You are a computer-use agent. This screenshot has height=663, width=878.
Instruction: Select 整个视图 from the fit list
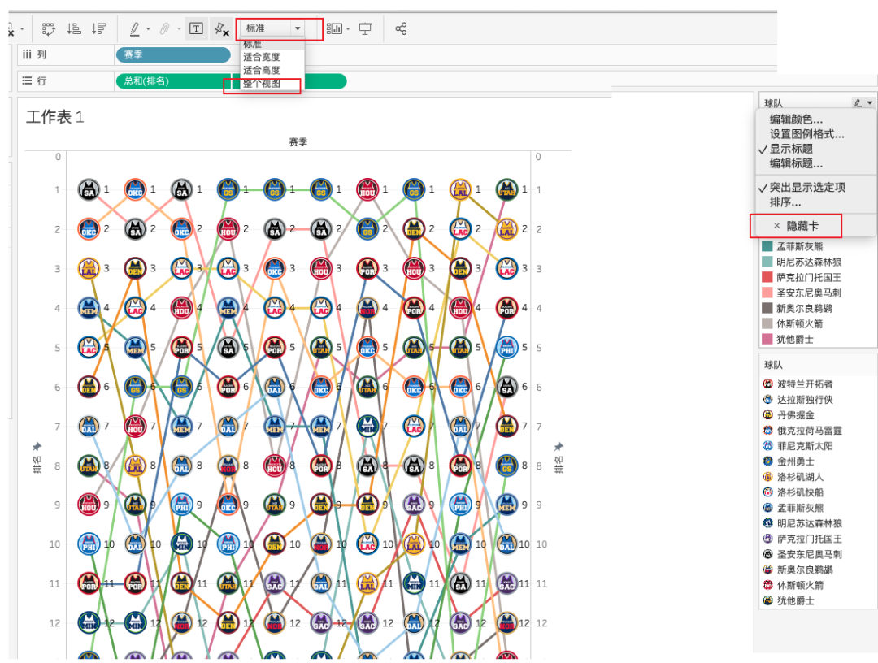(262, 84)
